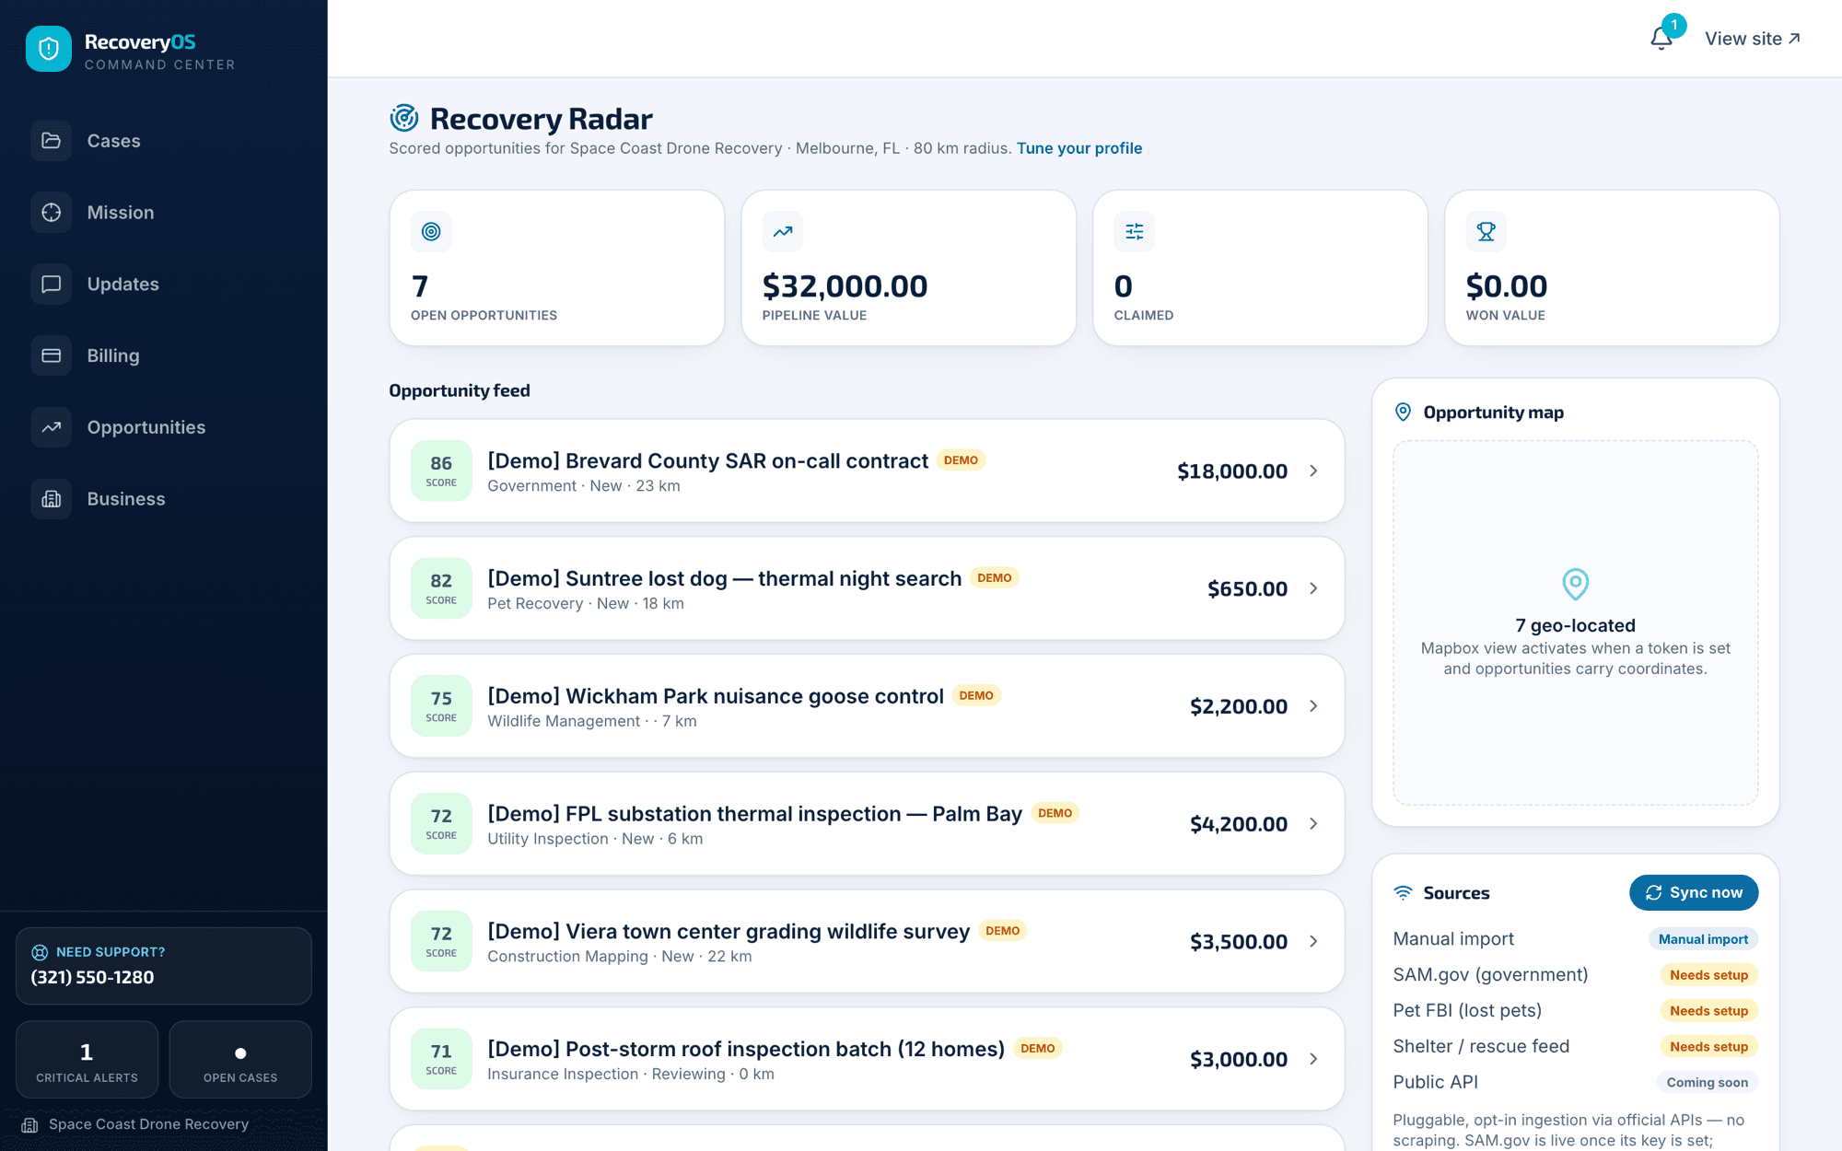Click the Opportunities trend icon in sidebar

click(52, 427)
